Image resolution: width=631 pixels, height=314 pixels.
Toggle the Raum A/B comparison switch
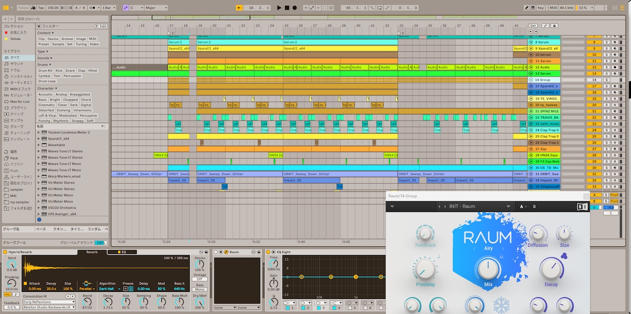pyautogui.click(x=527, y=207)
